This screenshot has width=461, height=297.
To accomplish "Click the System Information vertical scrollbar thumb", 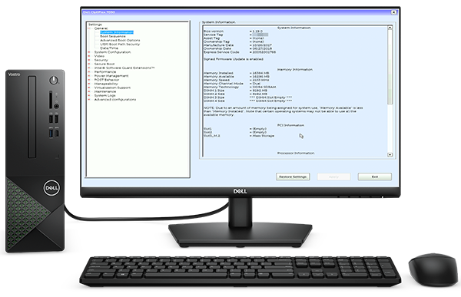I will pyautogui.click(x=390, y=67).
